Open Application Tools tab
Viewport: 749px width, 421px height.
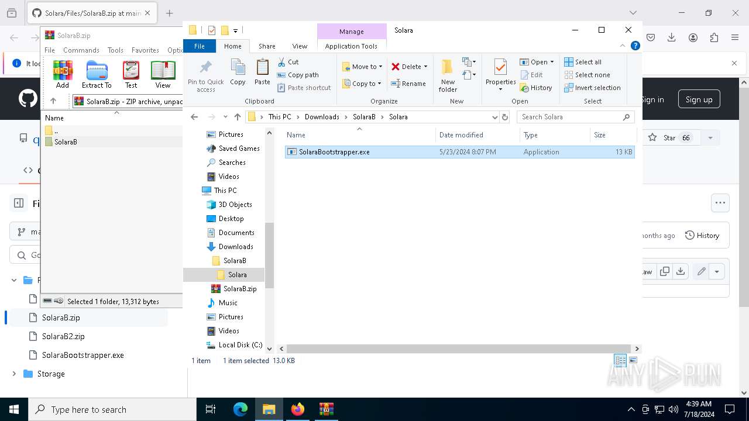[x=351, y=46]
